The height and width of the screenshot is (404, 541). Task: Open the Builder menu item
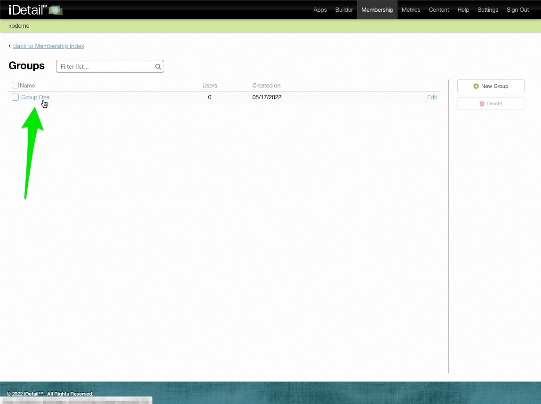coord(344,10)
